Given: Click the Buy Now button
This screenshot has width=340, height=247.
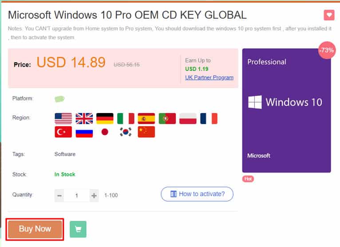Looking at the screenshot, I should click(35, 229).
